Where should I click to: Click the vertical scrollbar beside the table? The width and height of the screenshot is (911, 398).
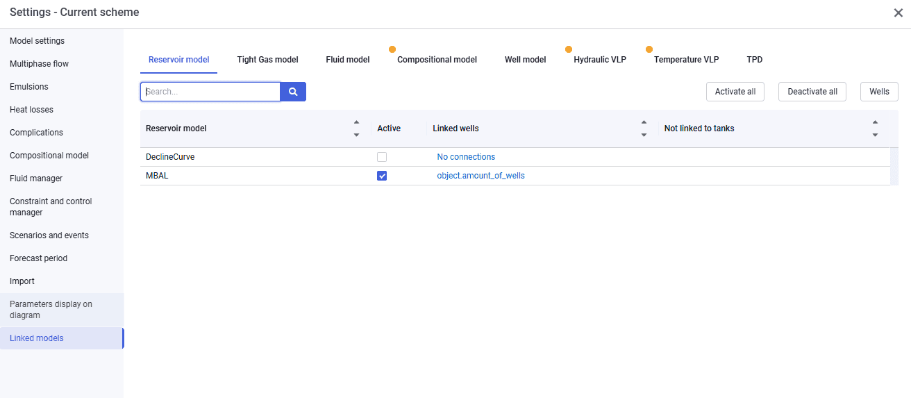tap(894, 167)
